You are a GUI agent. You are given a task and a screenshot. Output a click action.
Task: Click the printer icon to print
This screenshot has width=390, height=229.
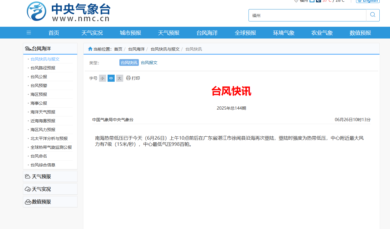tap(128, 78)
